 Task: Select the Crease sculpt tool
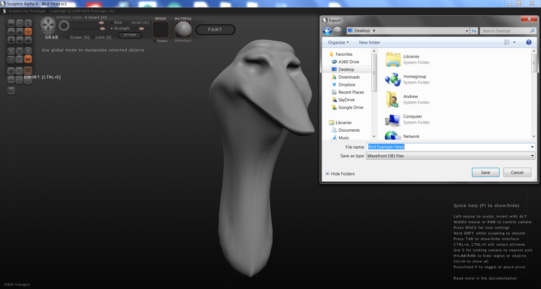tap(11, 23)
